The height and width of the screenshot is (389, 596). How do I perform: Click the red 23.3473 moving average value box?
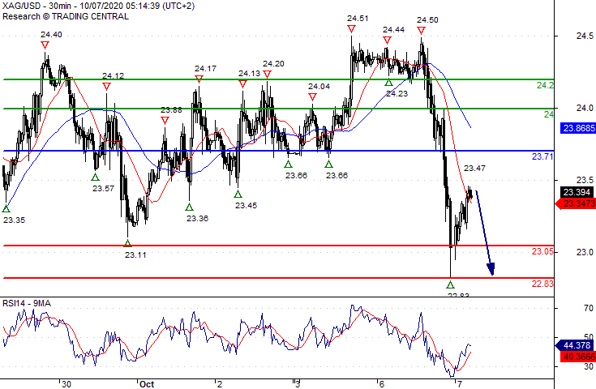576,203
